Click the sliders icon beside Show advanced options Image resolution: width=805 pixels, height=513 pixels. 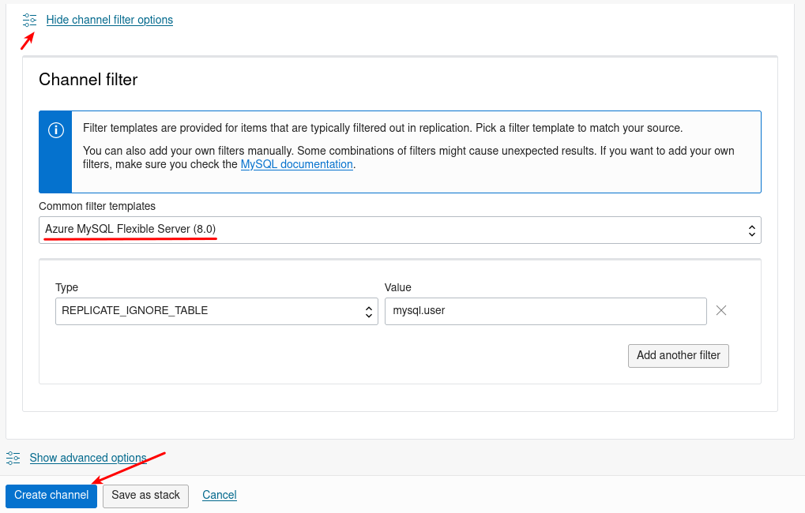coord(13,458)
